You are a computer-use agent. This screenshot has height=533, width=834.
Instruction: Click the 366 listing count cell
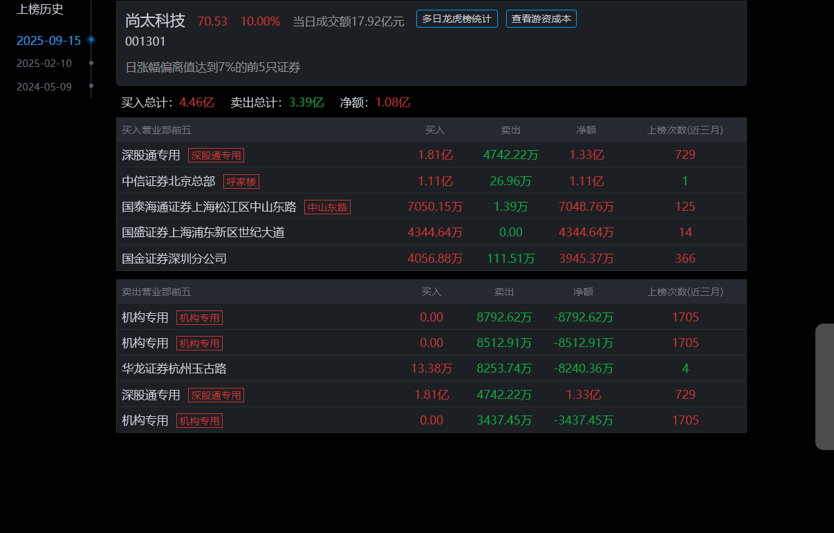tap(685, 259)
